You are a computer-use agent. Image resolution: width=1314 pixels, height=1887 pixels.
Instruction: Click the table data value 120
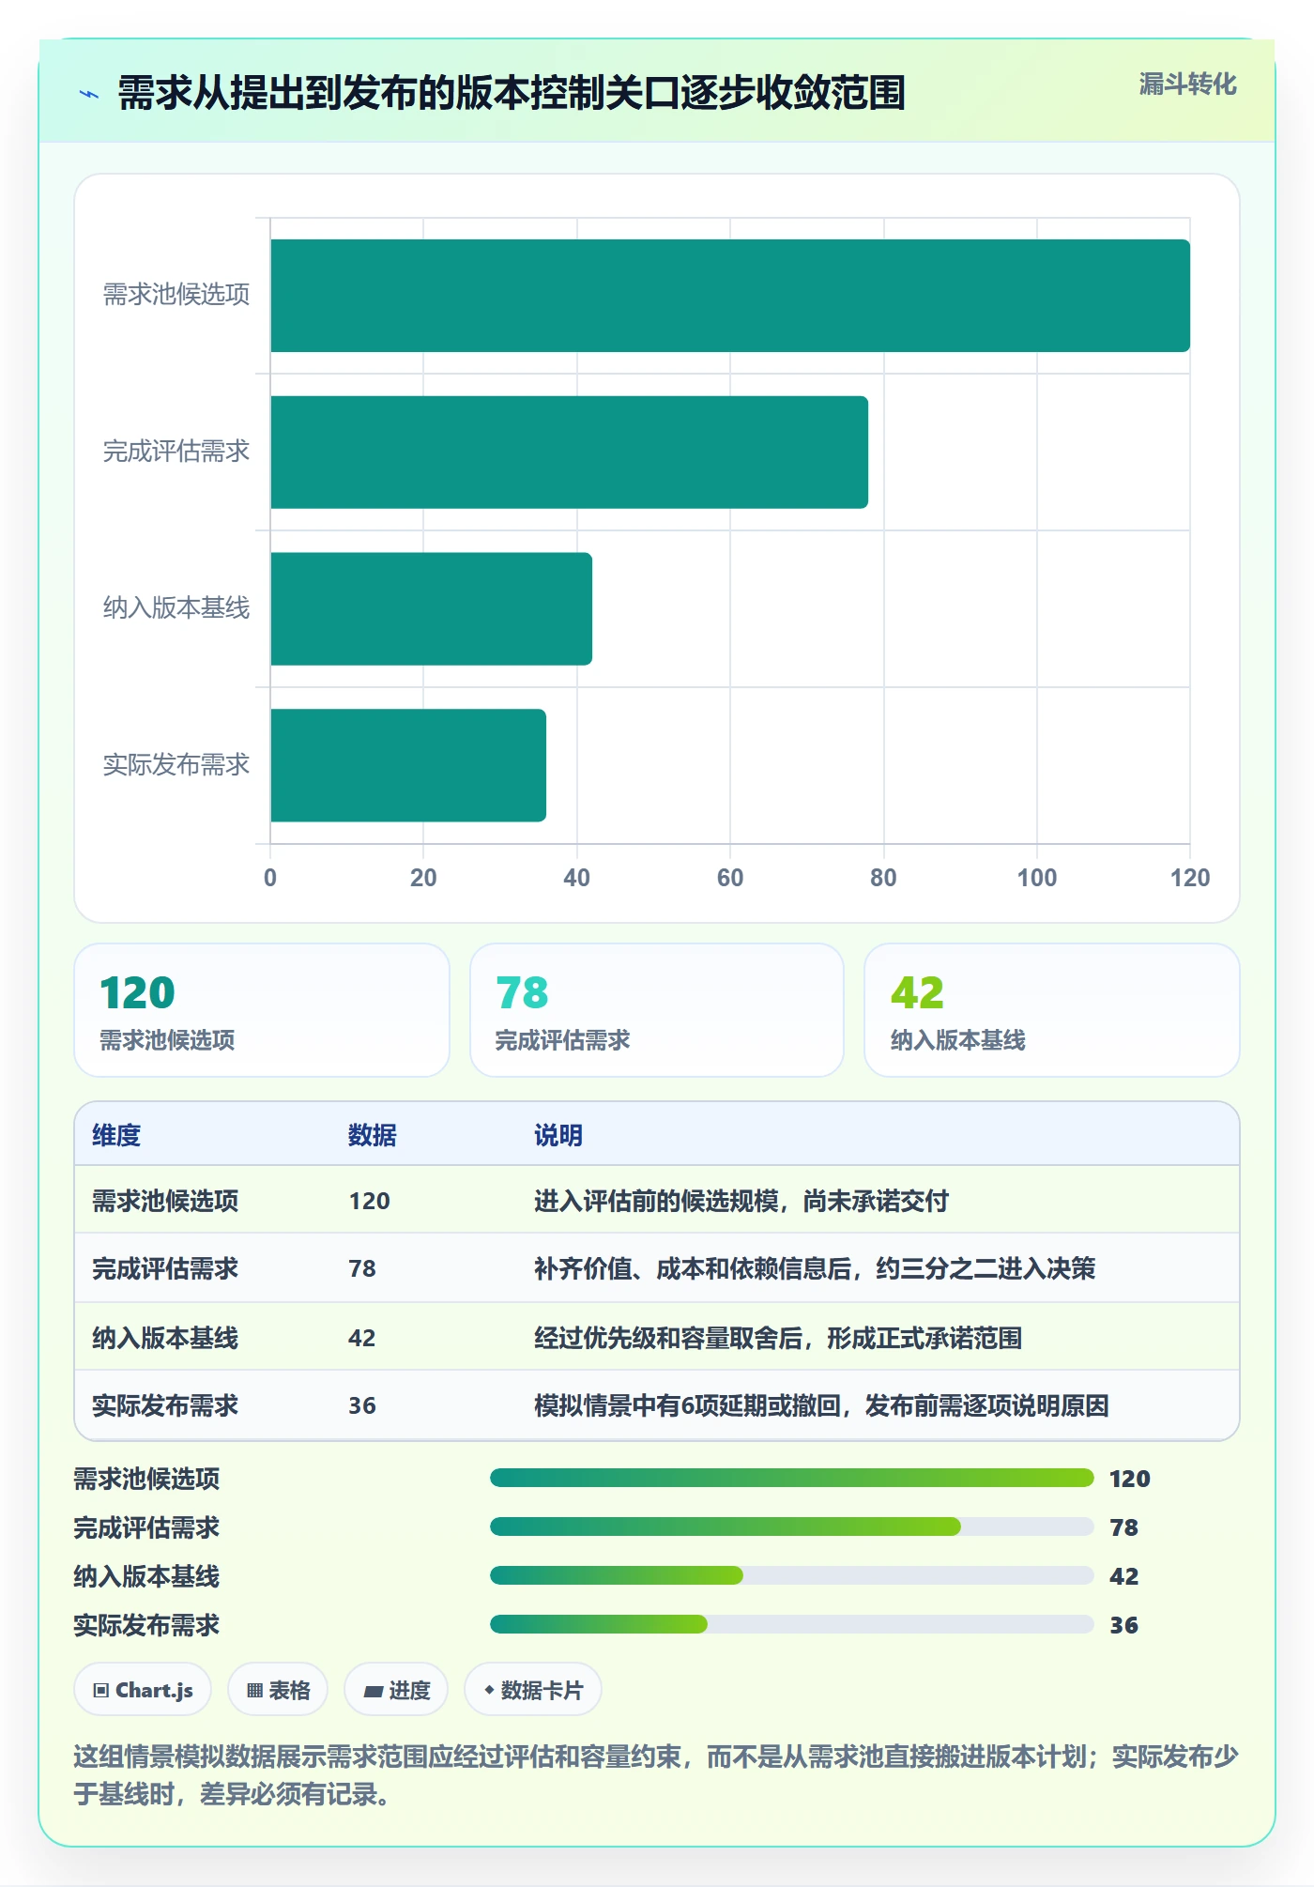(x=370, y=1201)
